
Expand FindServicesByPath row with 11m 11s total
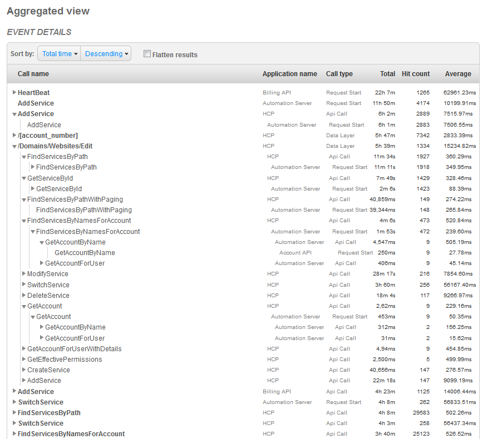click(33, 167)
